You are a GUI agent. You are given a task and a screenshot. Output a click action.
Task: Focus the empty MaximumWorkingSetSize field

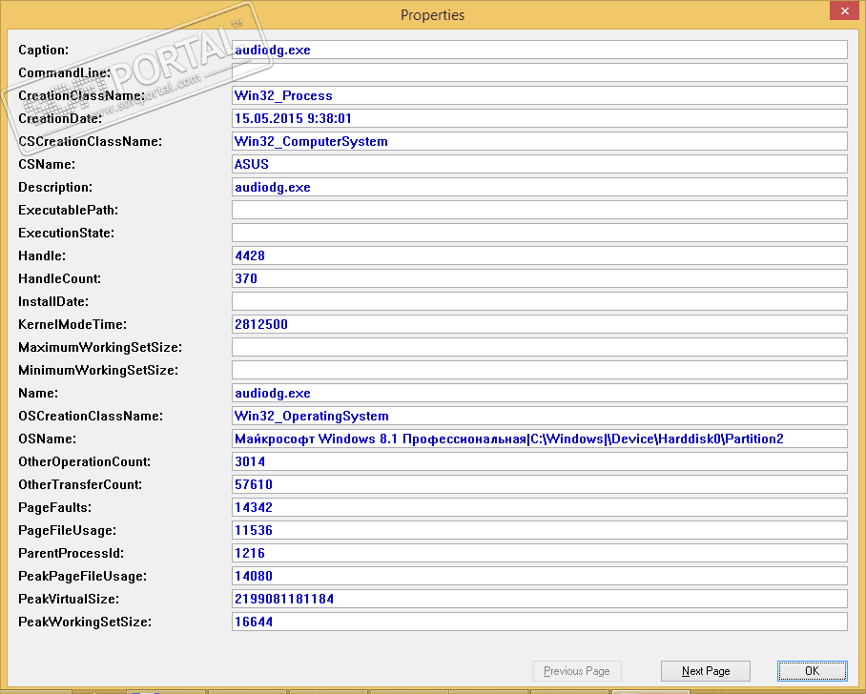pyautogui.click(x=540, y=347)
